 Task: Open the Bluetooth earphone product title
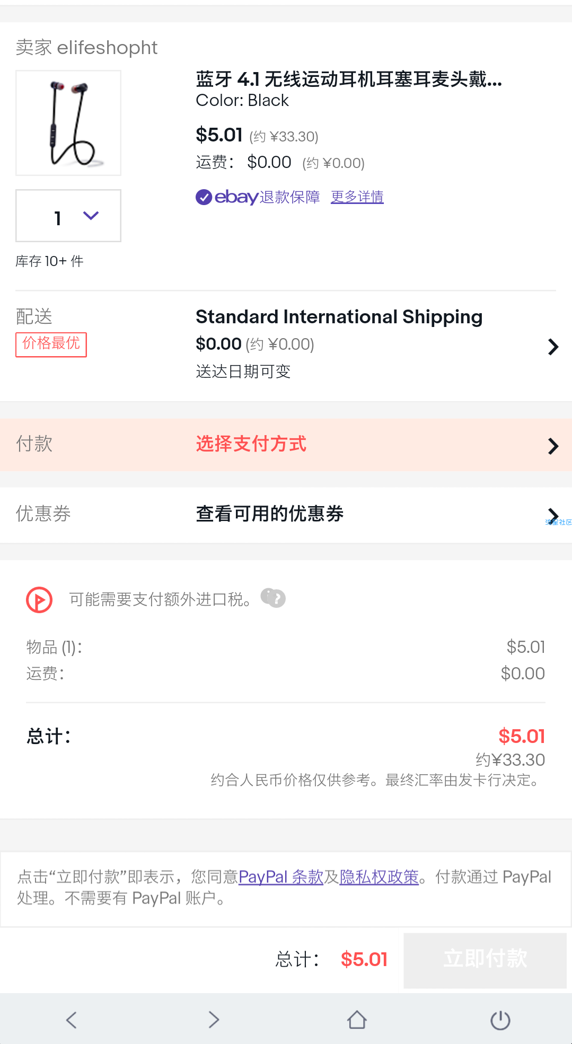349,79
